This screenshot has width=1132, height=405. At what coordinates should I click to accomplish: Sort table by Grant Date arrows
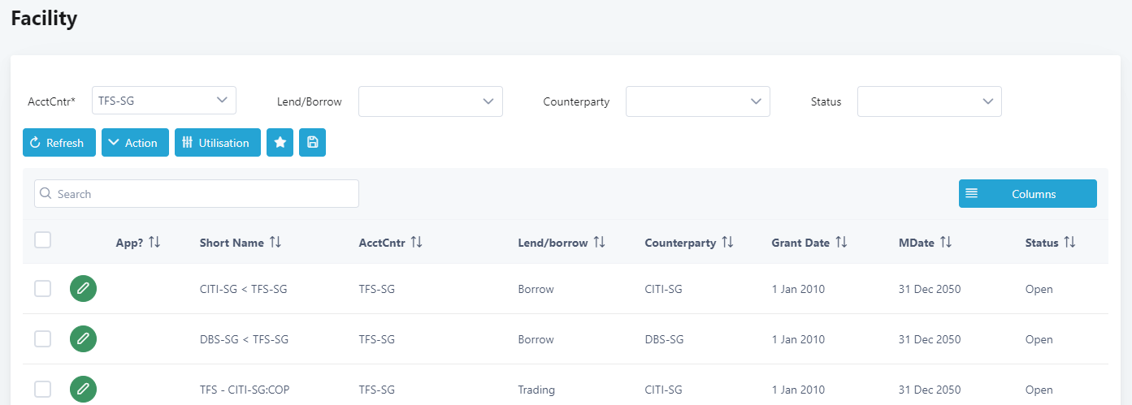[841, 243]
